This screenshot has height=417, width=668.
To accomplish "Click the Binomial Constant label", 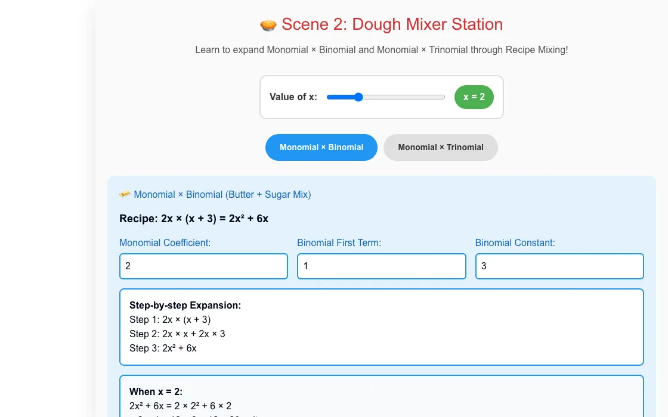I will click(515, 242).
